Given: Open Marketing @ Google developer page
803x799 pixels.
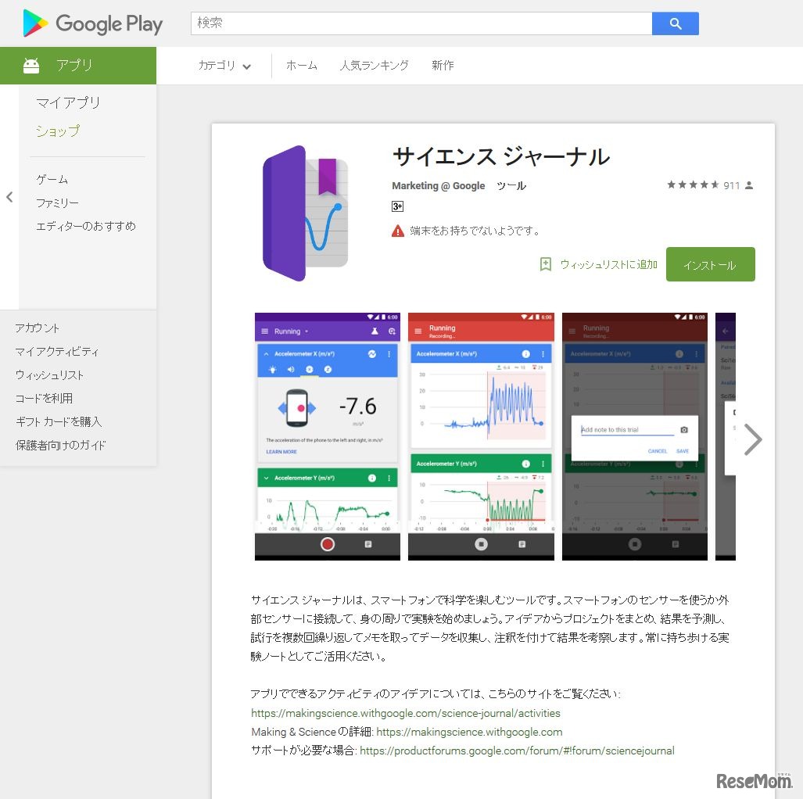Looking at the screenshot, I should [x=439, y=186].
